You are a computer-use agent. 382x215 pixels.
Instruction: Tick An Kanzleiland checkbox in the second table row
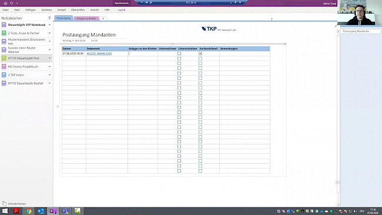[200, 58]
